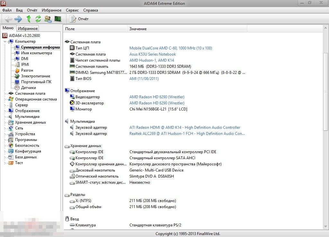The height and width of the screenshot is (237, 329).
Task: Open the Избранное menu in menu bar
Action: coord(52,10)
